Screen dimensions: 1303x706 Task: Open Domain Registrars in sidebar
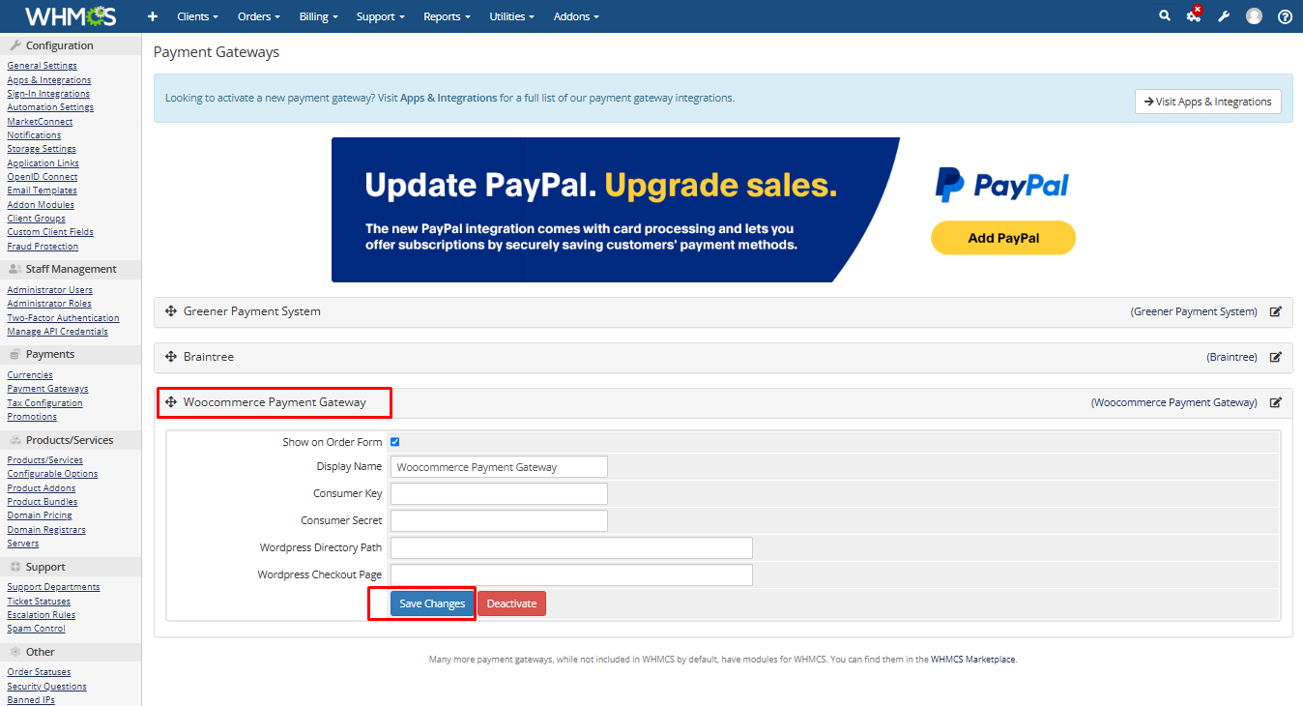(46, 530)
